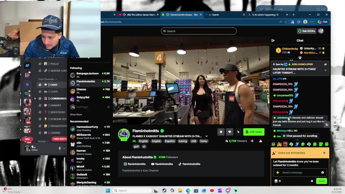Close the Share sub anniversary banner
Screen dimensions: 345x194
pyautogui.click(x=324, y=153)
